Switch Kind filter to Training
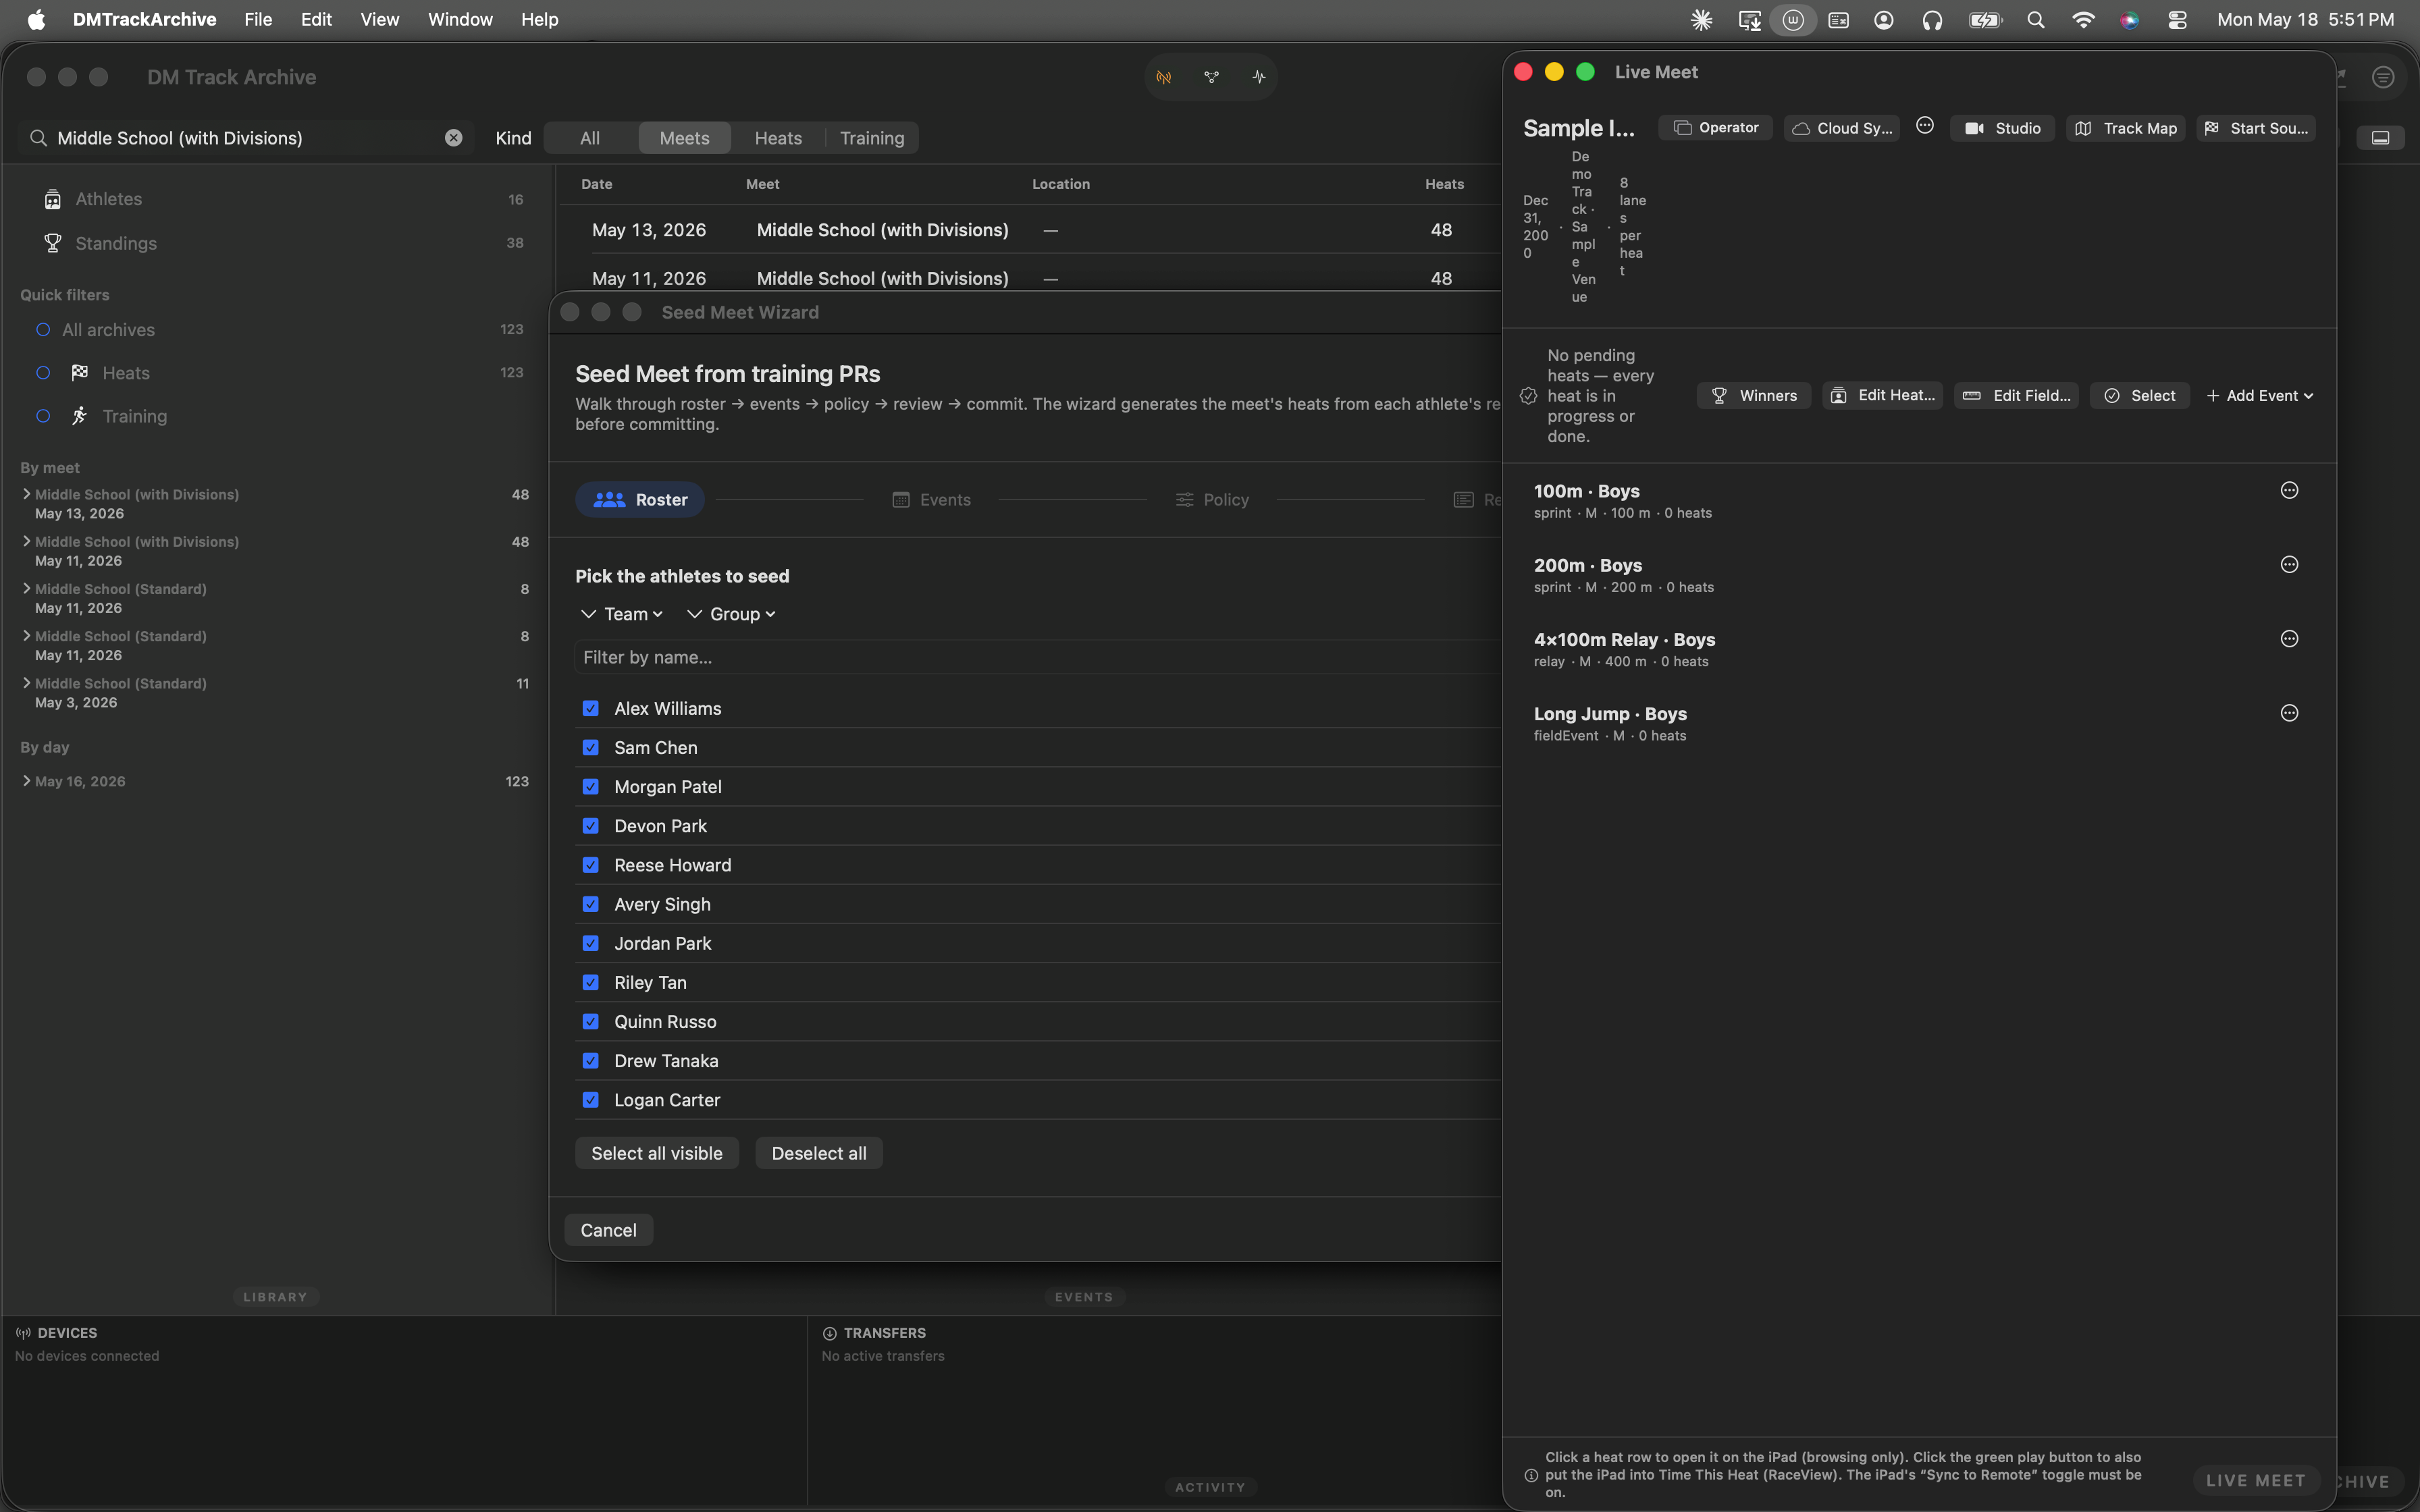This screenshot has width=2420, height=1512. coord(872,138)
